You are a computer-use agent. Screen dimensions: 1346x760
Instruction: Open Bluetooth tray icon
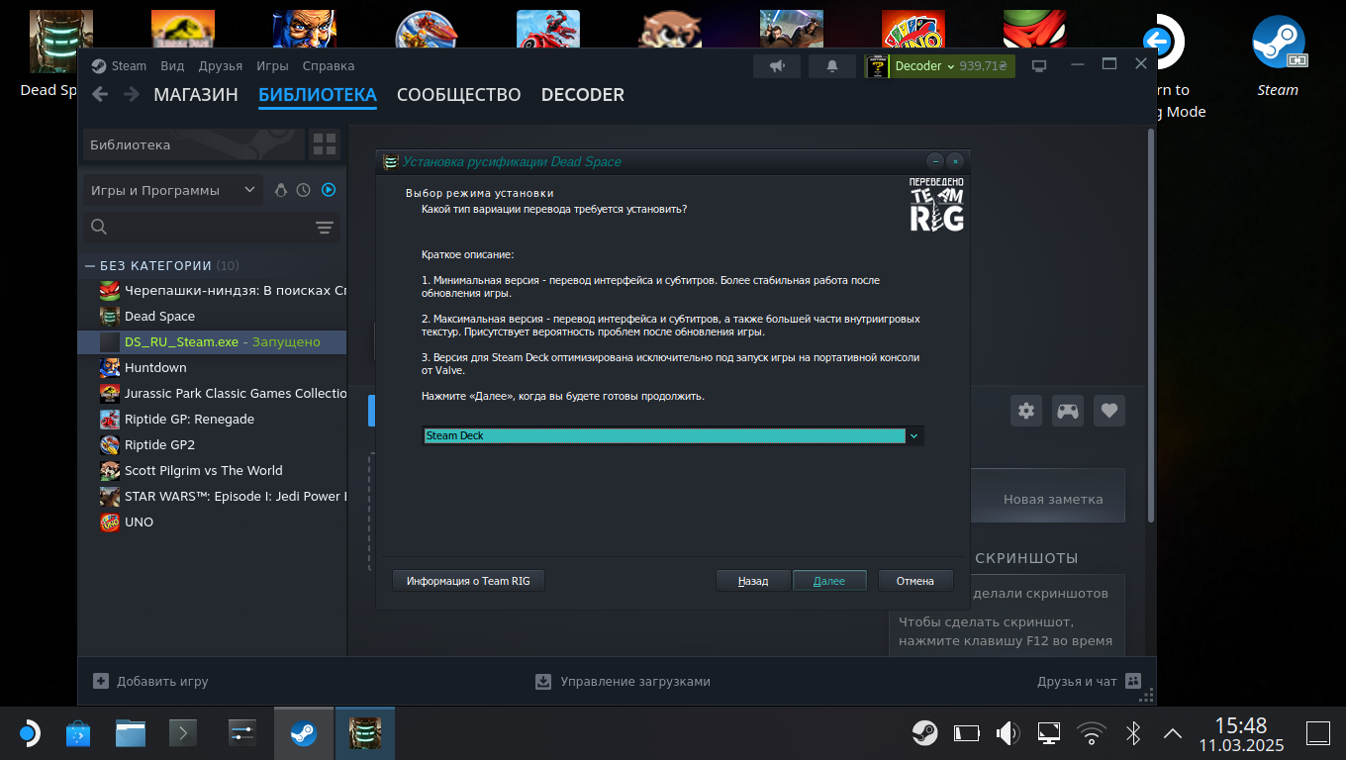[x=1133, y=733]
